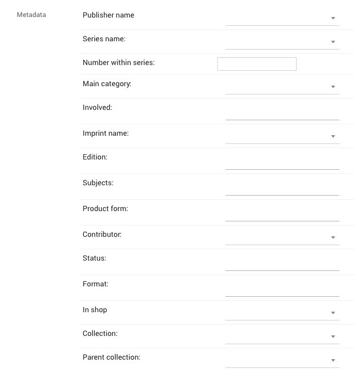Select the Format input field
Screen dimensions: 363x370
click(x=282, y=289)
